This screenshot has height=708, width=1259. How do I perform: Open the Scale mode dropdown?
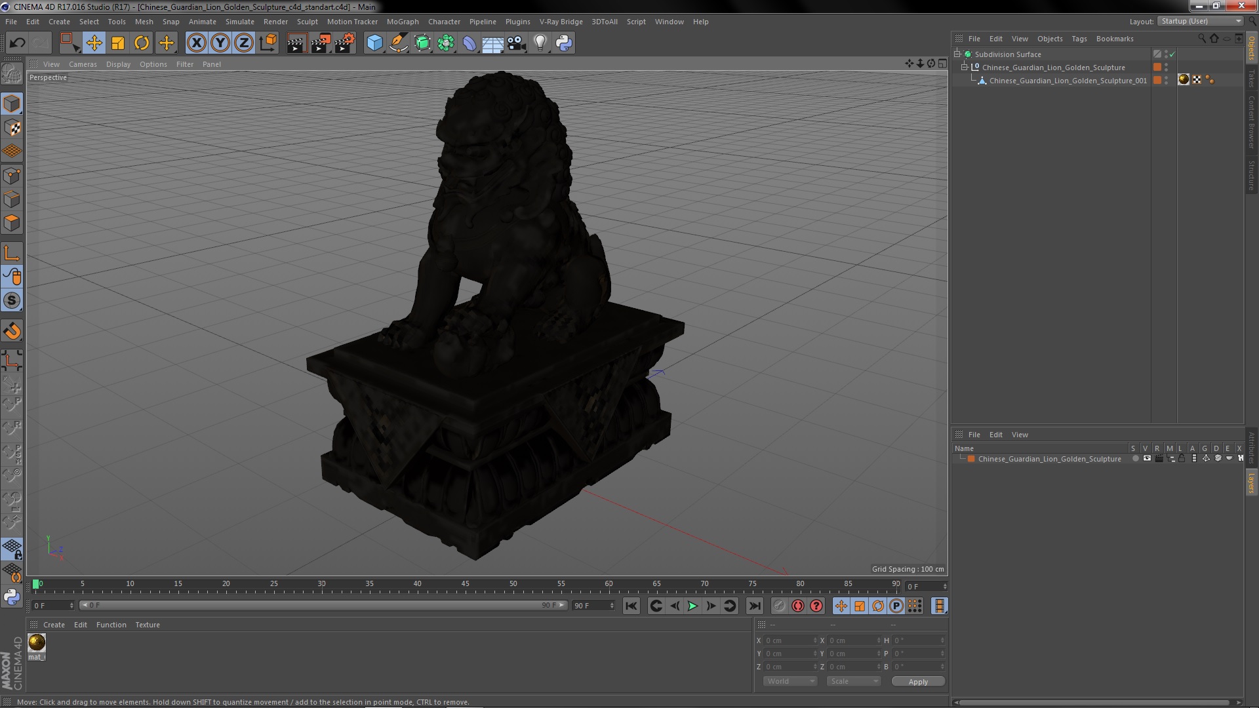853,681
